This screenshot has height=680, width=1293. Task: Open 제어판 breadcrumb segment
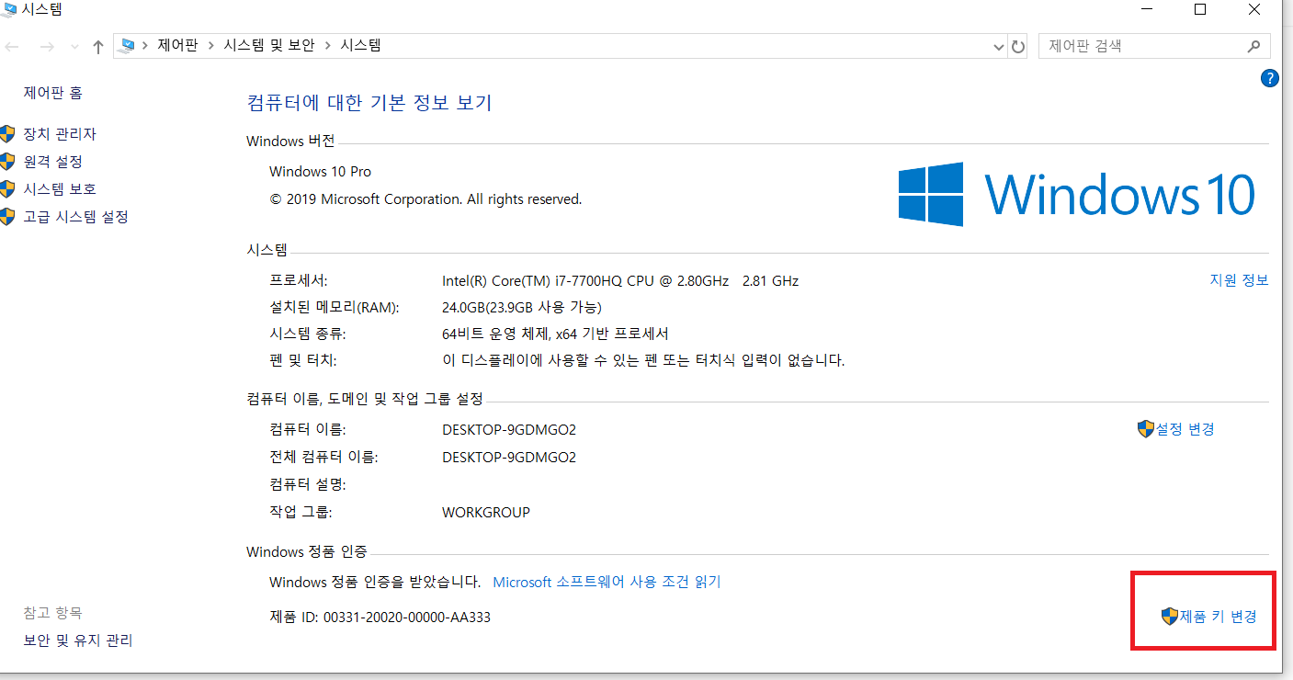click(x=177, y=45)
